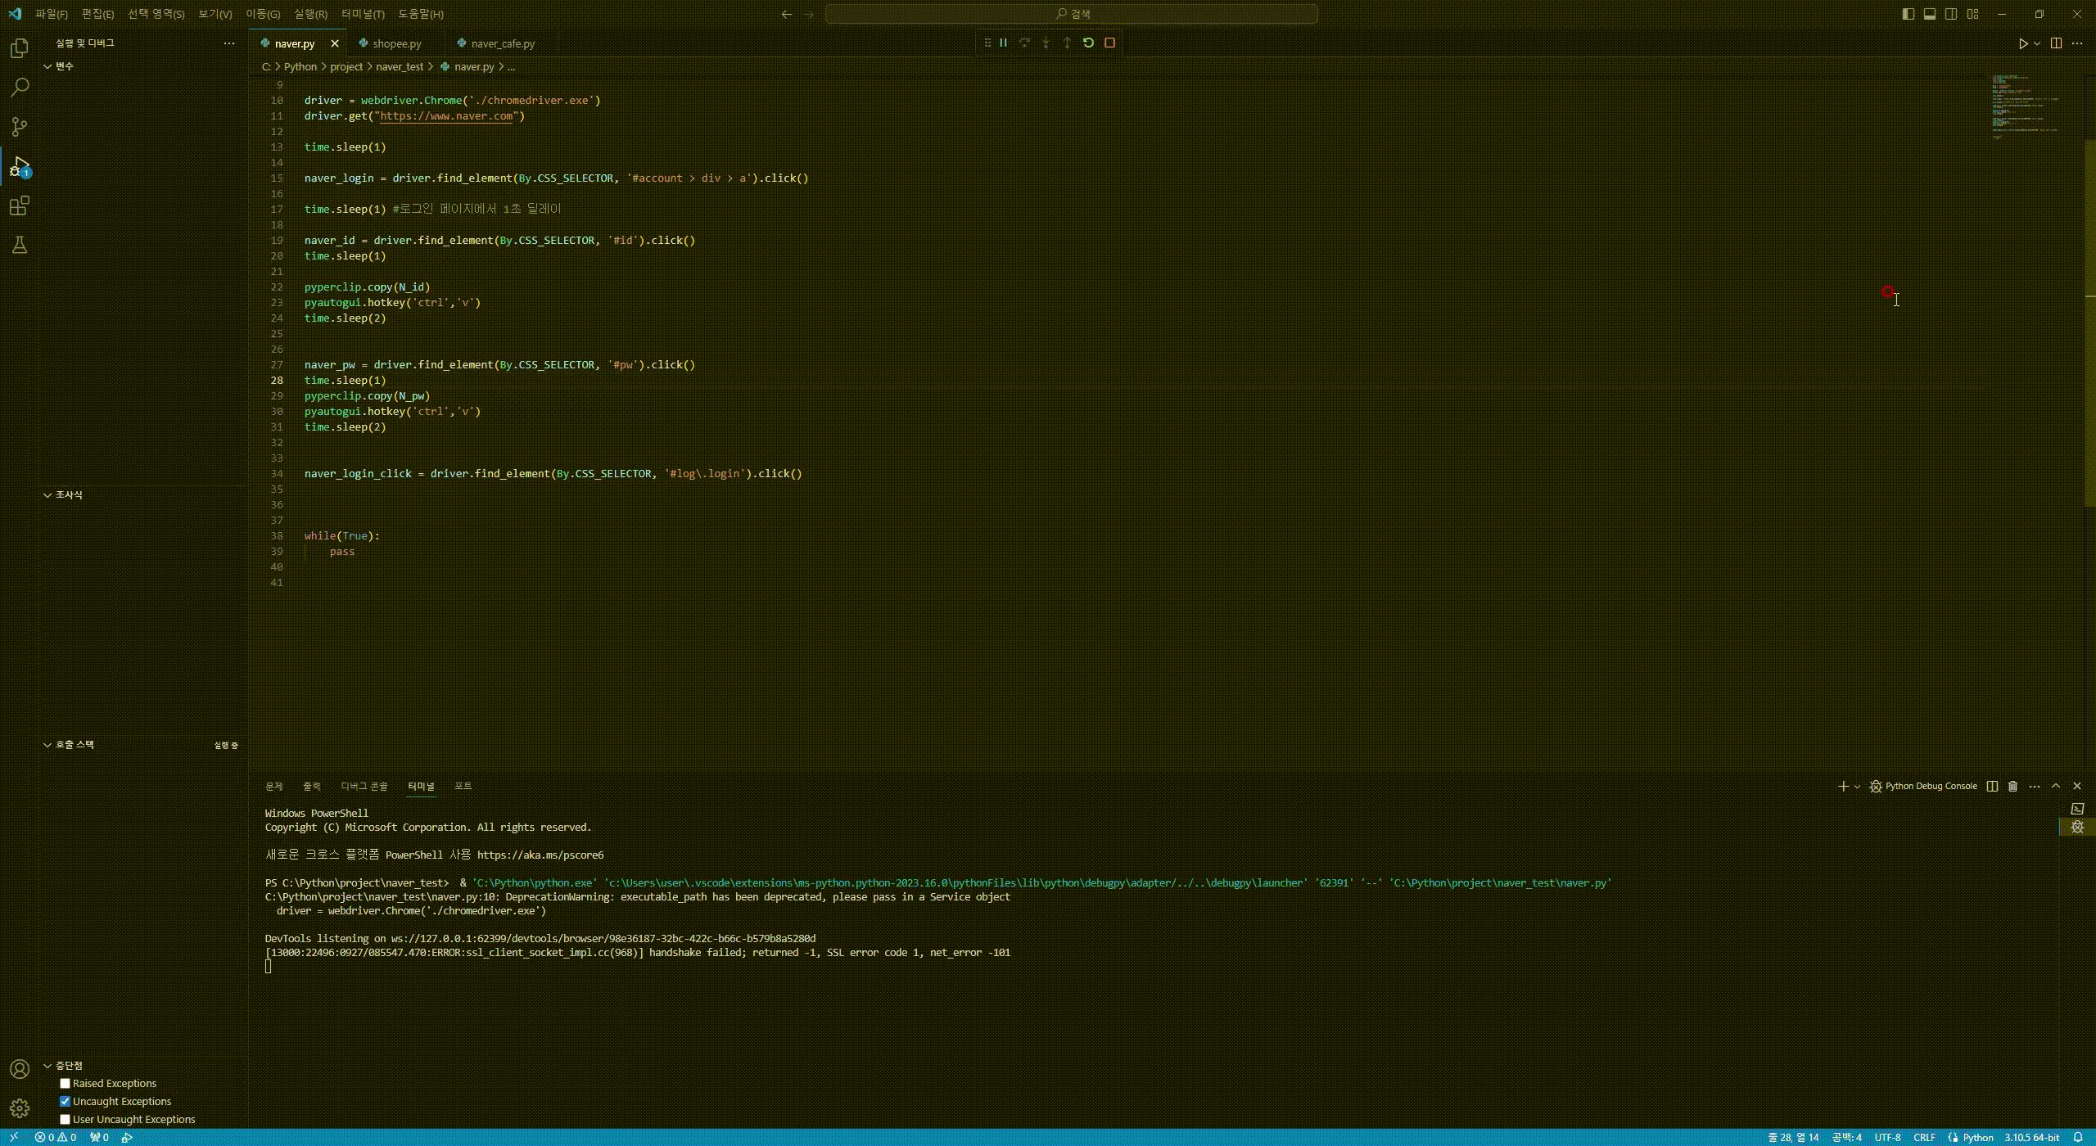
Task: Stop debugging with the square button
Action: tap(1109, 43)
